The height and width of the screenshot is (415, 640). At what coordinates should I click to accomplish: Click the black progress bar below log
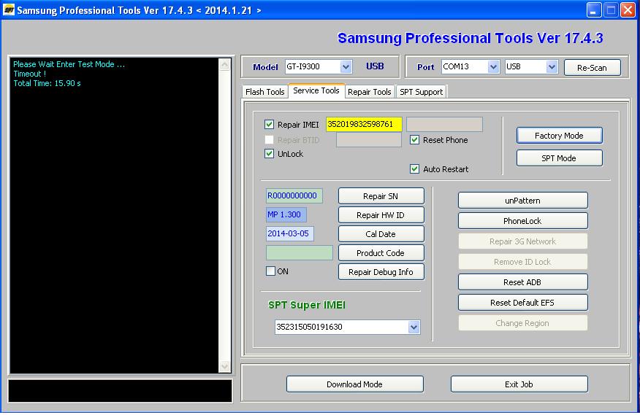click(120, 391)
